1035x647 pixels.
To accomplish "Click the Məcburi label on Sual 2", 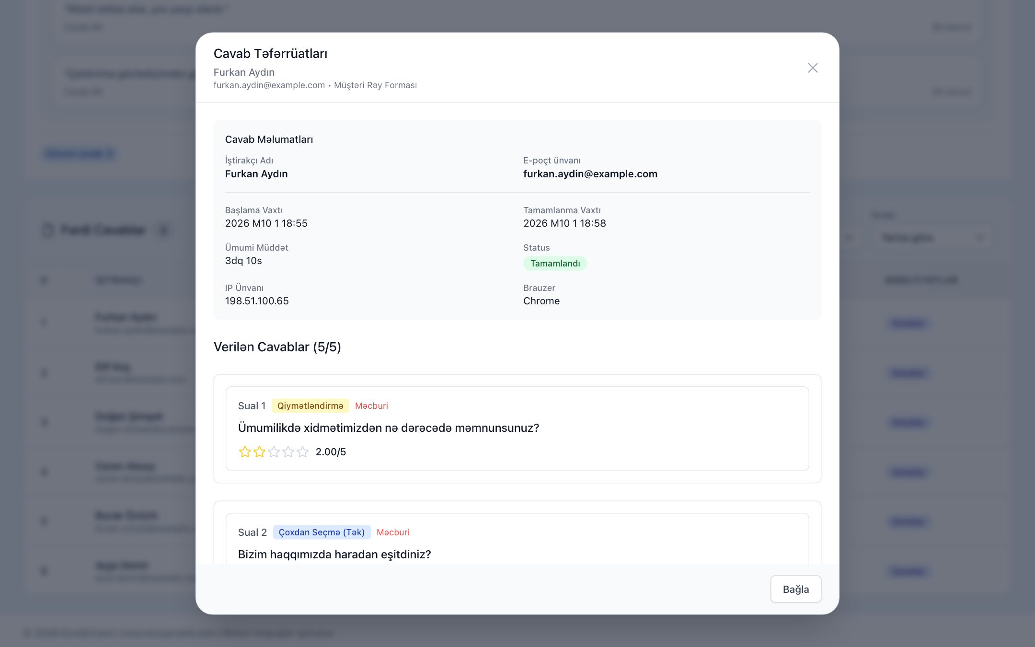I will pyautogui.click(x=393, y=532).
